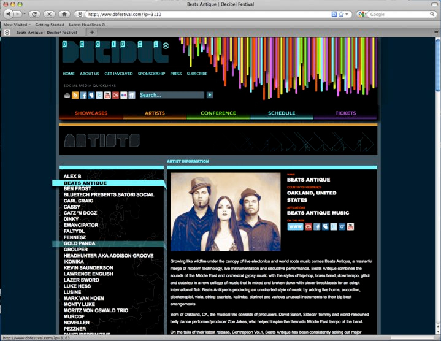The height and width of the screenshot is (341, 441).
Task: Go back with the browser Back button
Action: (9, 13)
